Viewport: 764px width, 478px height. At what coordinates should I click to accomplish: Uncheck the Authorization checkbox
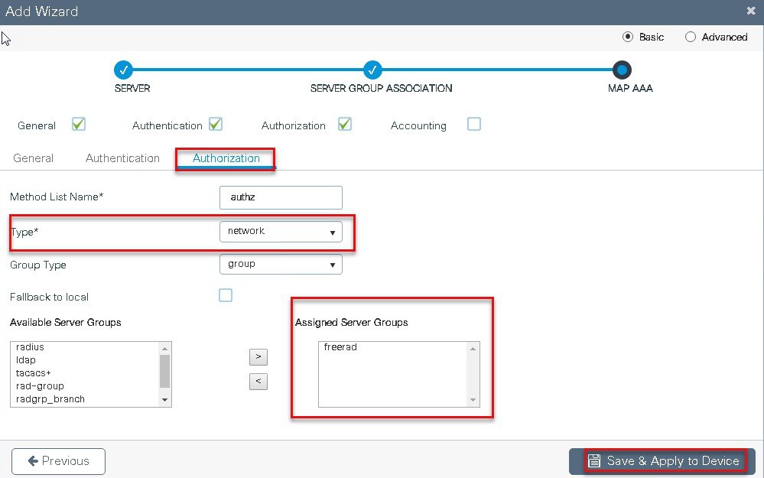click(344, 124)
